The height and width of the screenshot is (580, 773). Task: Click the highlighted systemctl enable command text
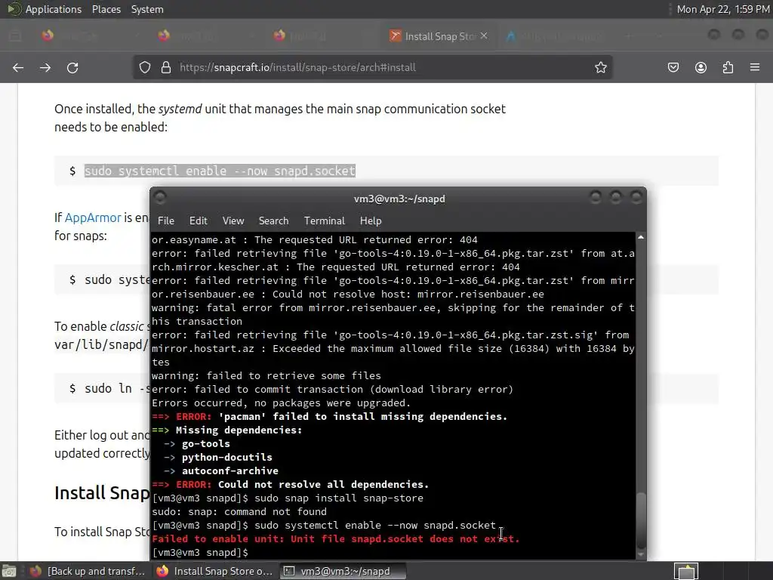tap(220, 171)
